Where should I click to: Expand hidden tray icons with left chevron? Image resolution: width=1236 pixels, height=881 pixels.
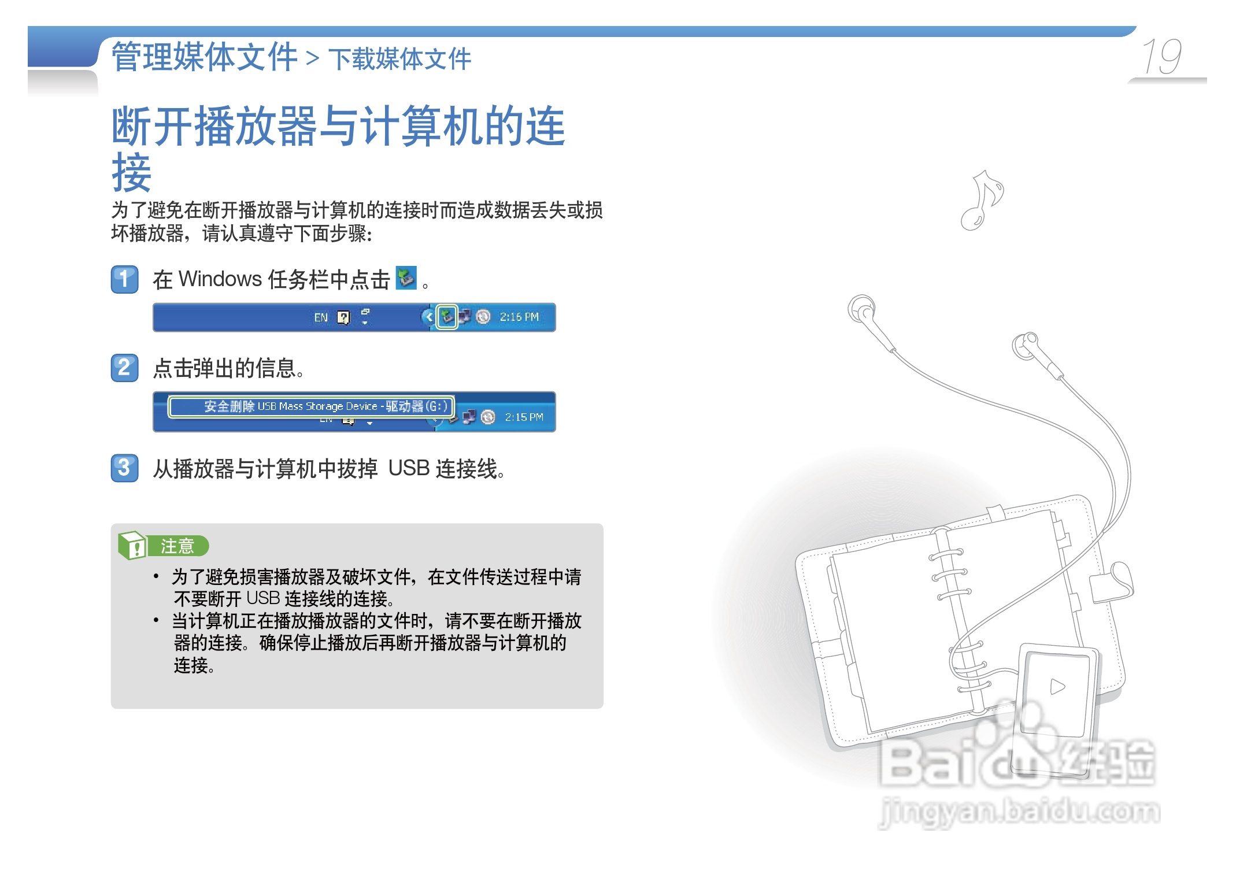428,317
